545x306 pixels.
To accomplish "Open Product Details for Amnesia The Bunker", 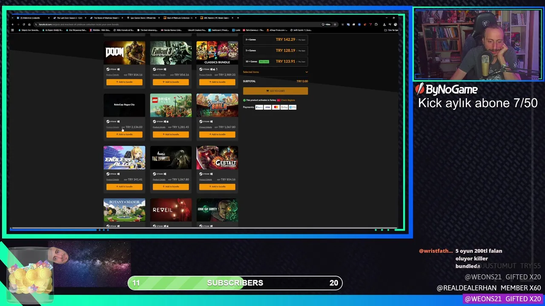I will tap(159, 179).
